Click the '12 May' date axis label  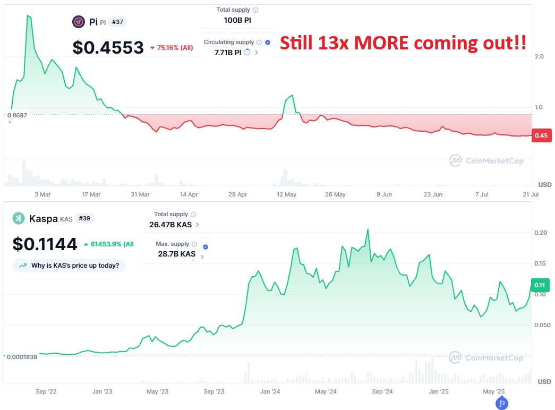click(286, 194)
